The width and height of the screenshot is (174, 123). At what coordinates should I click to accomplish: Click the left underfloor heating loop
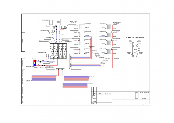44,78
